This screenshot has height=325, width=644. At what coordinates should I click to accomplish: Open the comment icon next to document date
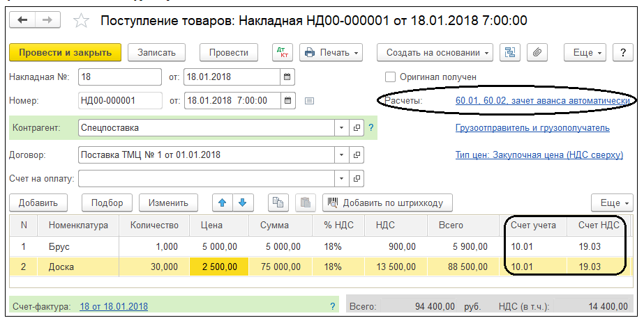309,101
